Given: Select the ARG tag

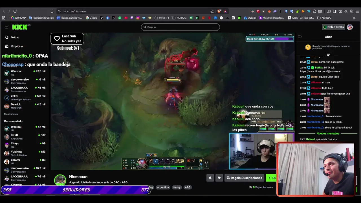Looking at the screenshot, I should pyautogui.click(x=188, y=187).
